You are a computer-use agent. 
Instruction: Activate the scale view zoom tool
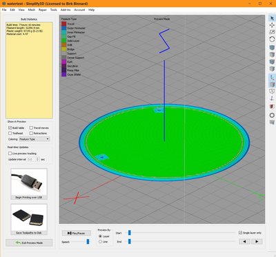272,32
